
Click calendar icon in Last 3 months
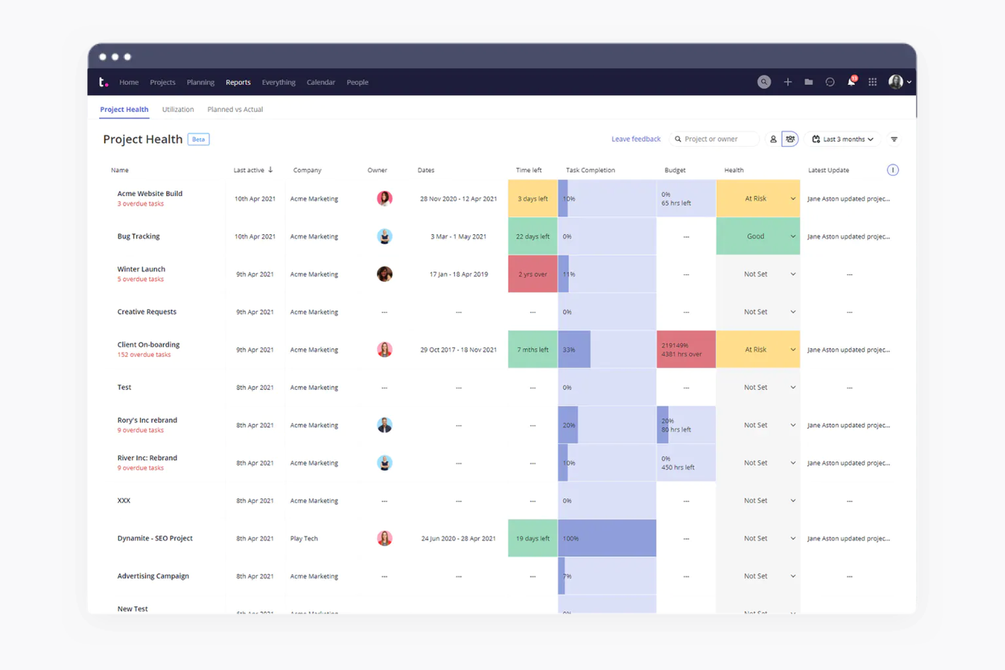(x=816, y=139)
